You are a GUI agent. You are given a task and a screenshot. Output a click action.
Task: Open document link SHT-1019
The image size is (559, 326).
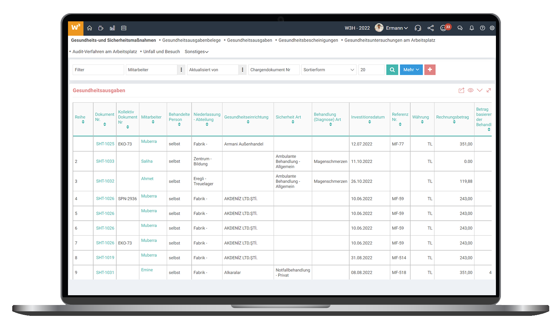point(105,257)
